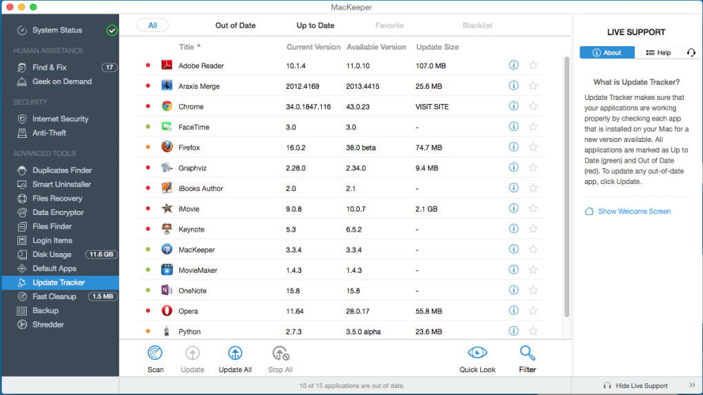Collapse panel with Hide Live Support chevron

(692, 385)
